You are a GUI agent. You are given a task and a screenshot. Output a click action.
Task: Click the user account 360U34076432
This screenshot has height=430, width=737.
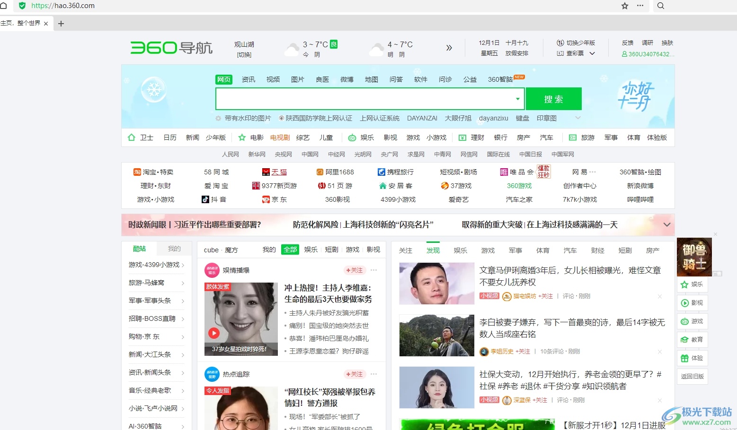pyautogui.click(x=648, y=54)
